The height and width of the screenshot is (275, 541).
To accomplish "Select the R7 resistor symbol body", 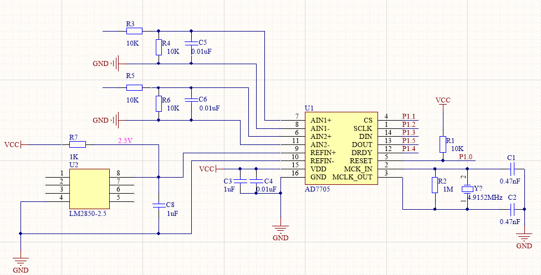I will click(x=78, y=145).
